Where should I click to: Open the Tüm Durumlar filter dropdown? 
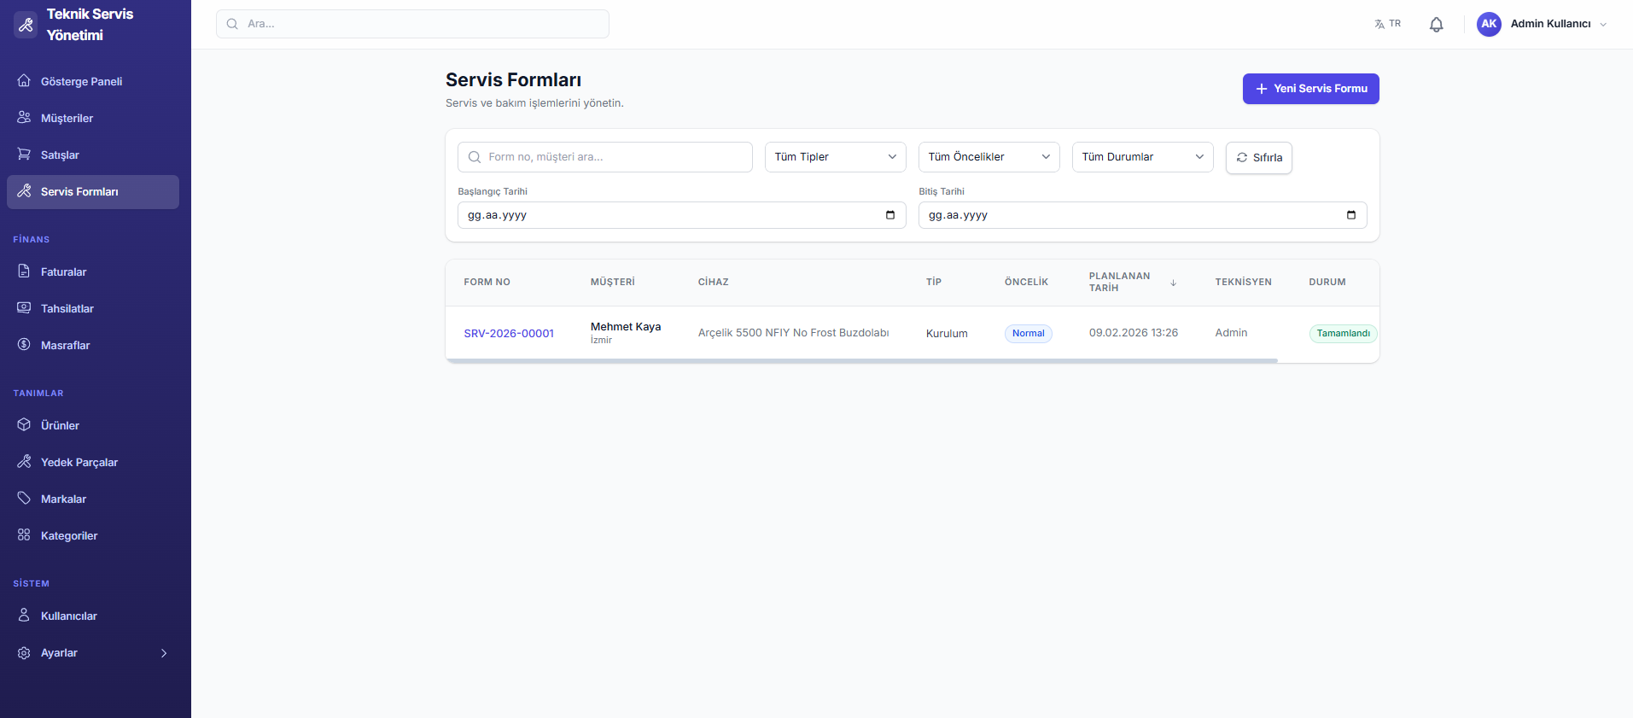tap(1141, 157)
